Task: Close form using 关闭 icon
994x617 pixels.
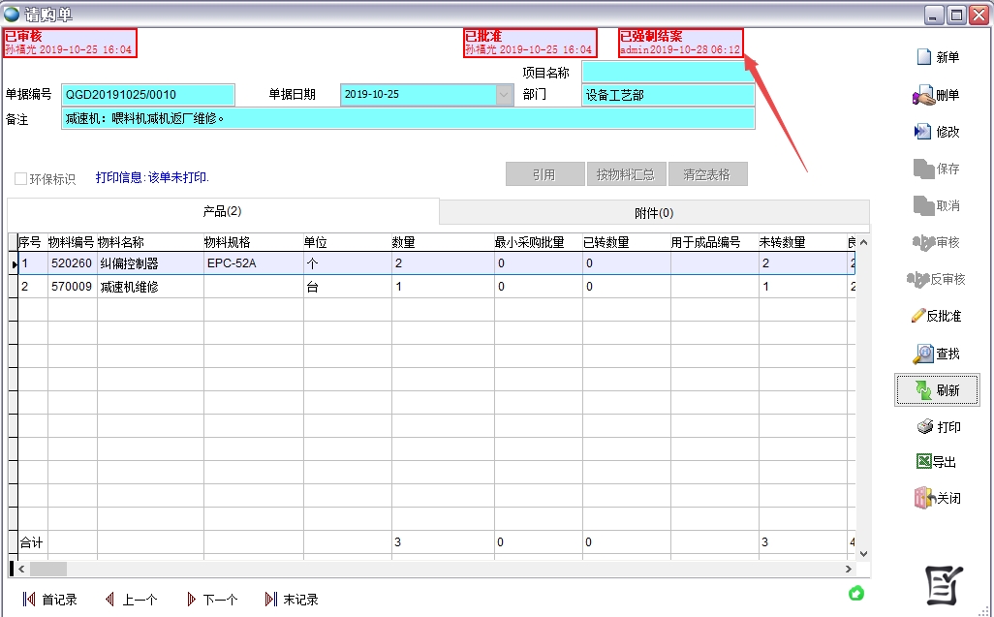Action: pos(923,499)
